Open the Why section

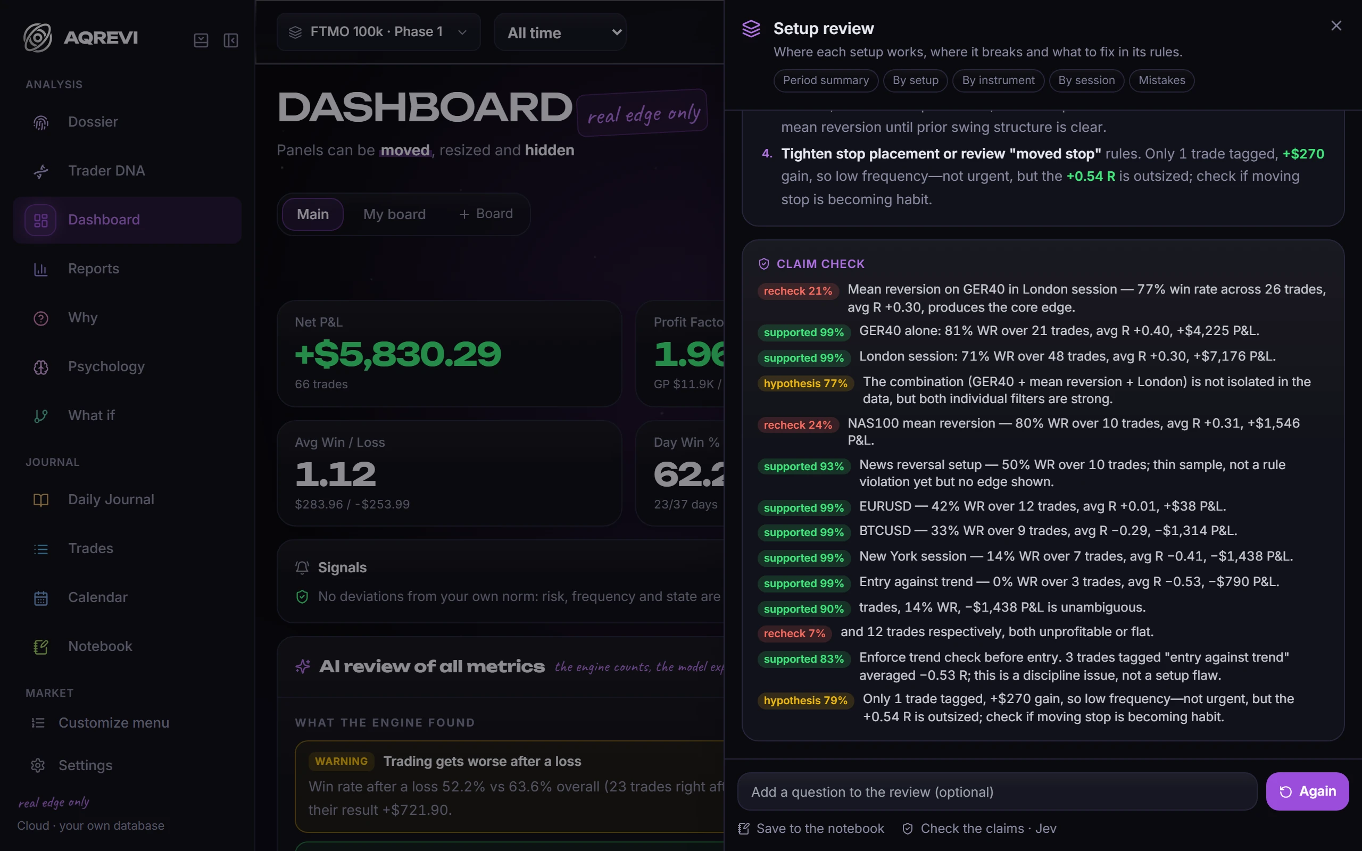point(127,318)
